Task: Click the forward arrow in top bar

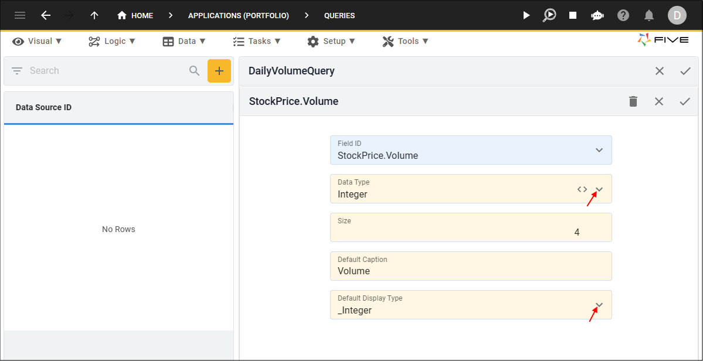Action: 70,16
